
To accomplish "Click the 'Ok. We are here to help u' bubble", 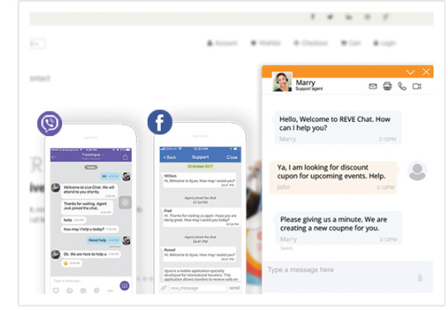I will click(x=91, y=254).
